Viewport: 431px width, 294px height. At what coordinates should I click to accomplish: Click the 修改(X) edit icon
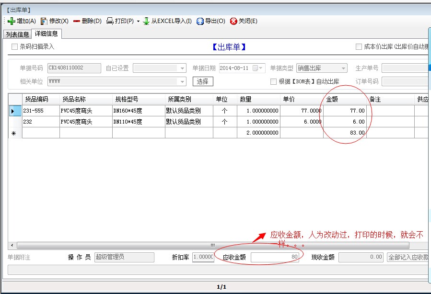pos(44,21)
